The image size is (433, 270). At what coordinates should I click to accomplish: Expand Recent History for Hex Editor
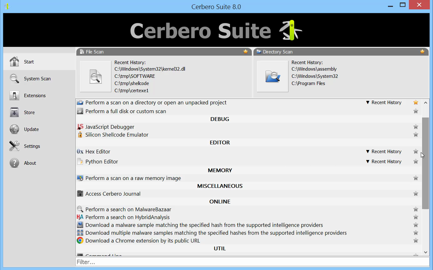pyautogui.click(x=384, y=152)
